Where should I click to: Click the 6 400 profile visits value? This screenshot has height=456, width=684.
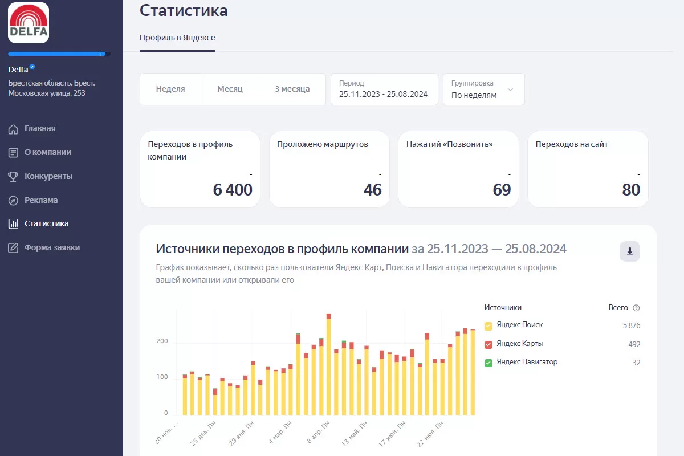233,190
